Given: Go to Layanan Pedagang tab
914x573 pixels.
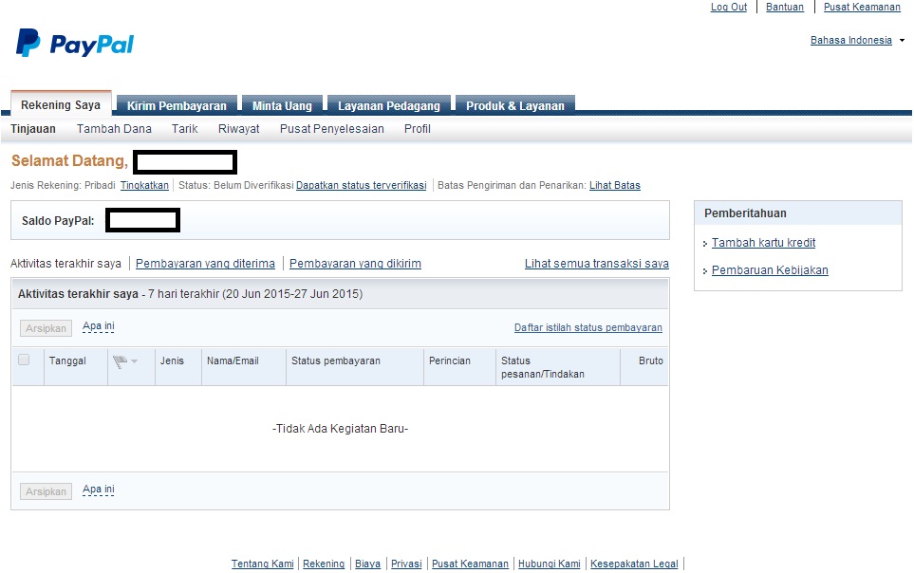Looking at the screenshot, I should (x=389, y=105).
